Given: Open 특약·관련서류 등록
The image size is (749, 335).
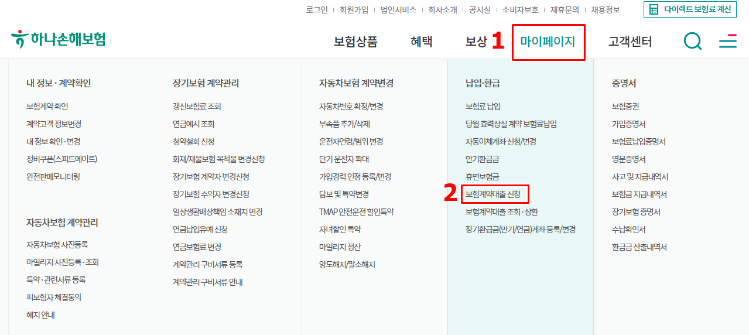Looking at the screenshot, I should tap(56, 280).
